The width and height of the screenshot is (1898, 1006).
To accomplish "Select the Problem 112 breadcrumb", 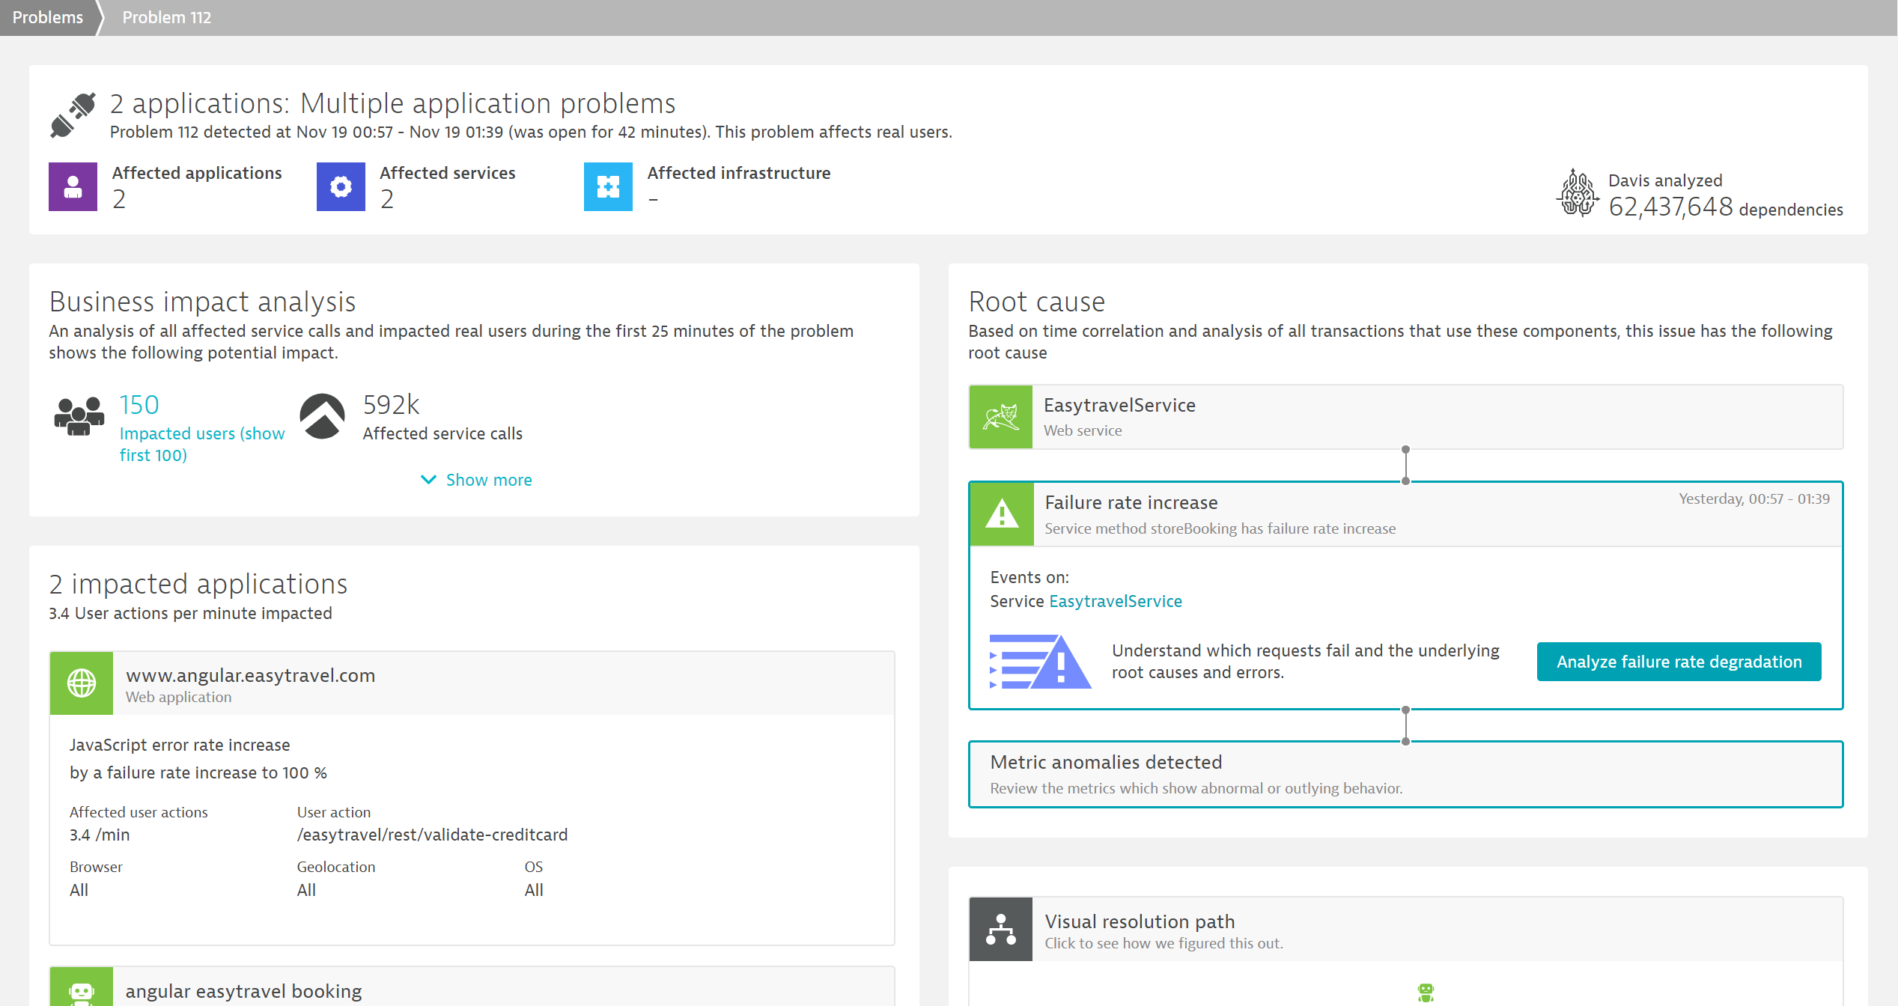I will tap(166, 17).
